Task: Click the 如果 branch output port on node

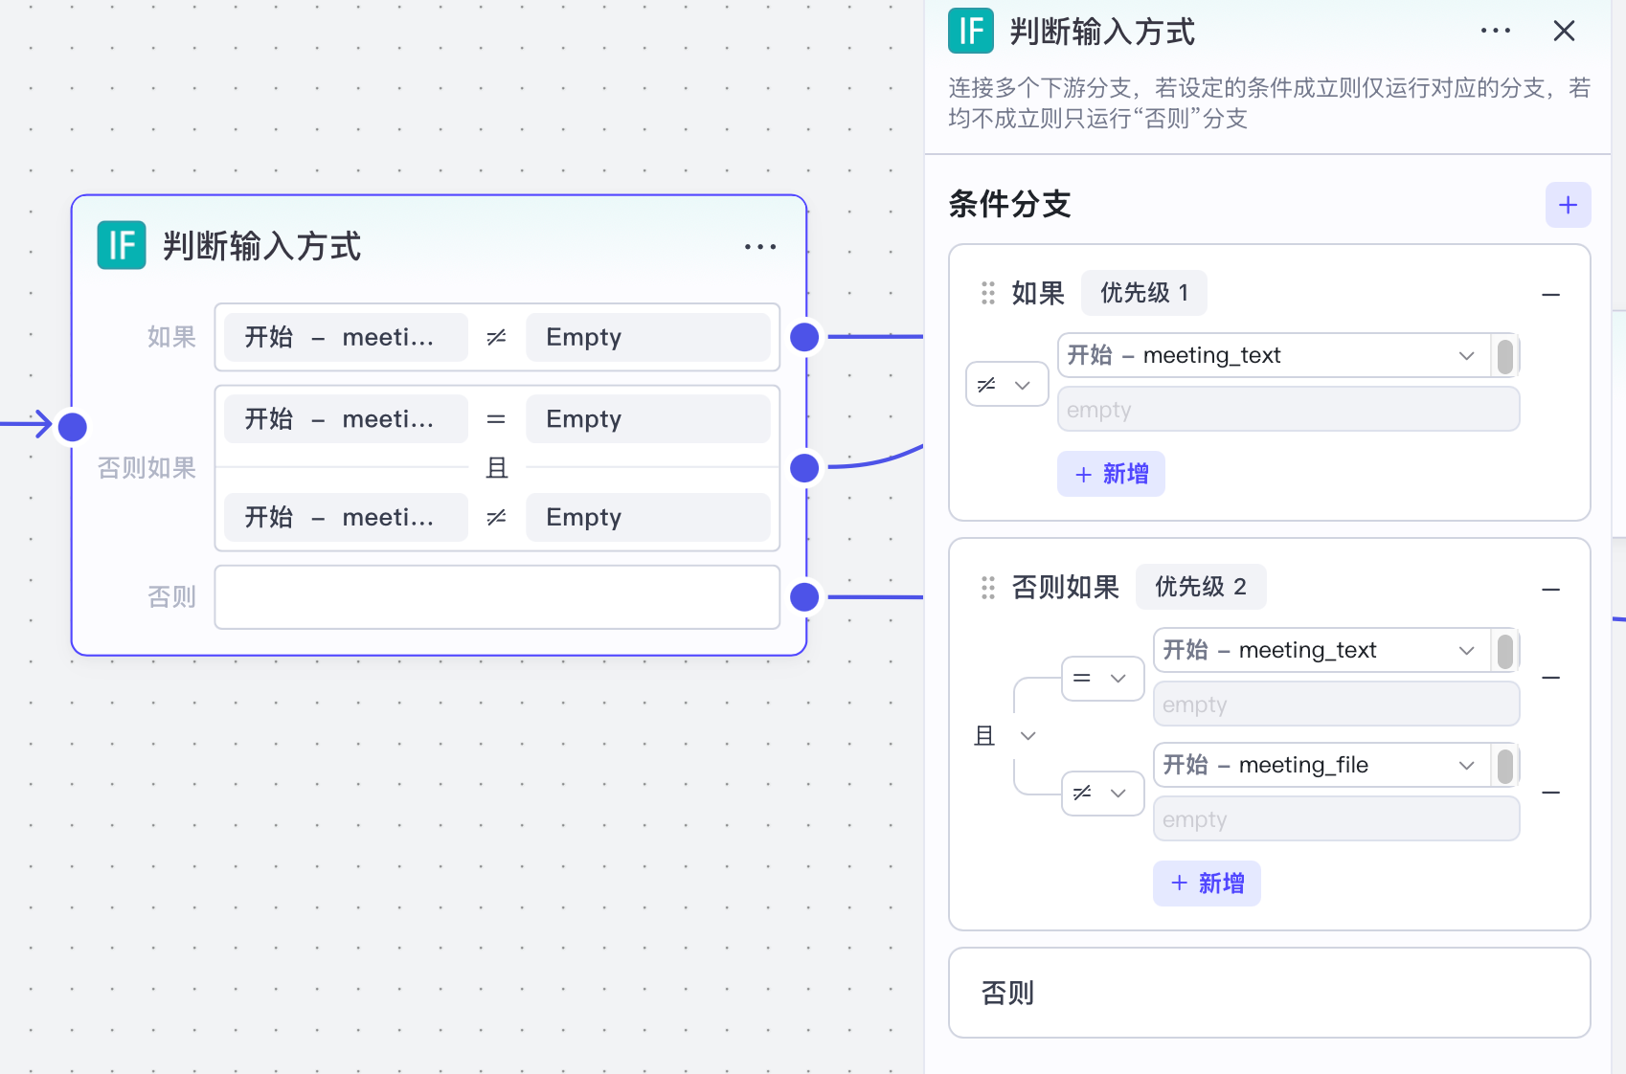Action: 804,337
